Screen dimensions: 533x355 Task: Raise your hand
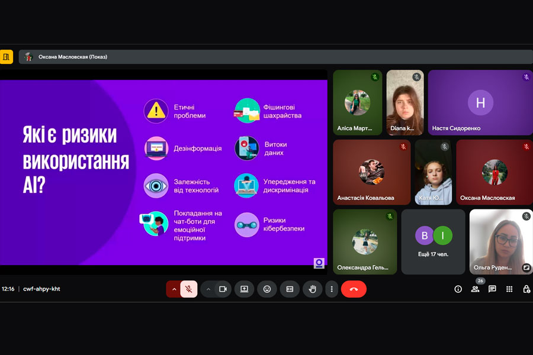coord(312,289)
